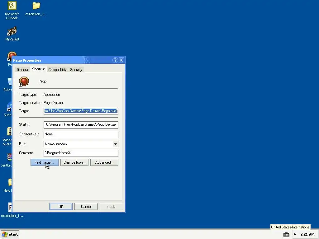319x239 pixels.
Task: Cancel the Pego Properties dialog
Action: (86, 207)
